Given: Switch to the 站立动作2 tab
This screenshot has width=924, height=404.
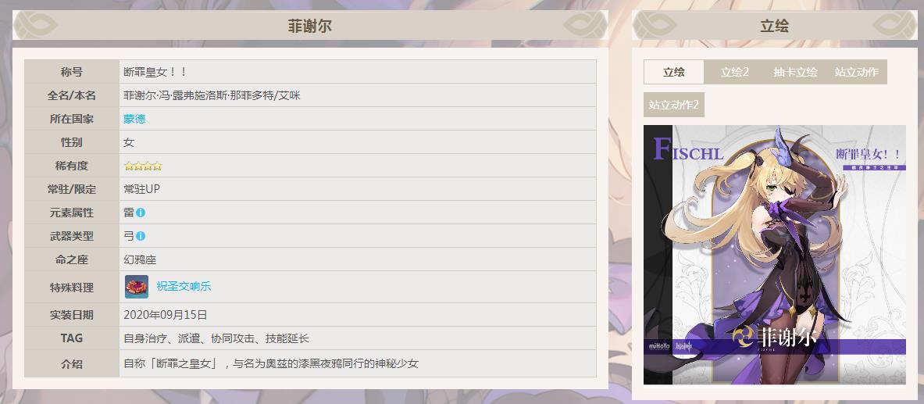Looking at the screenshot, I should [x=673, y=105].
